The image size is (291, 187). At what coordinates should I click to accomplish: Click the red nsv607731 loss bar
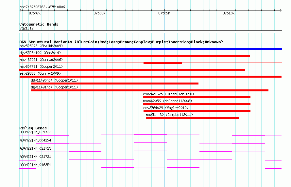132,70
